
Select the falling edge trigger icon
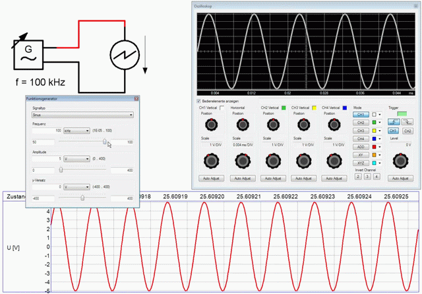pos(407,122)
